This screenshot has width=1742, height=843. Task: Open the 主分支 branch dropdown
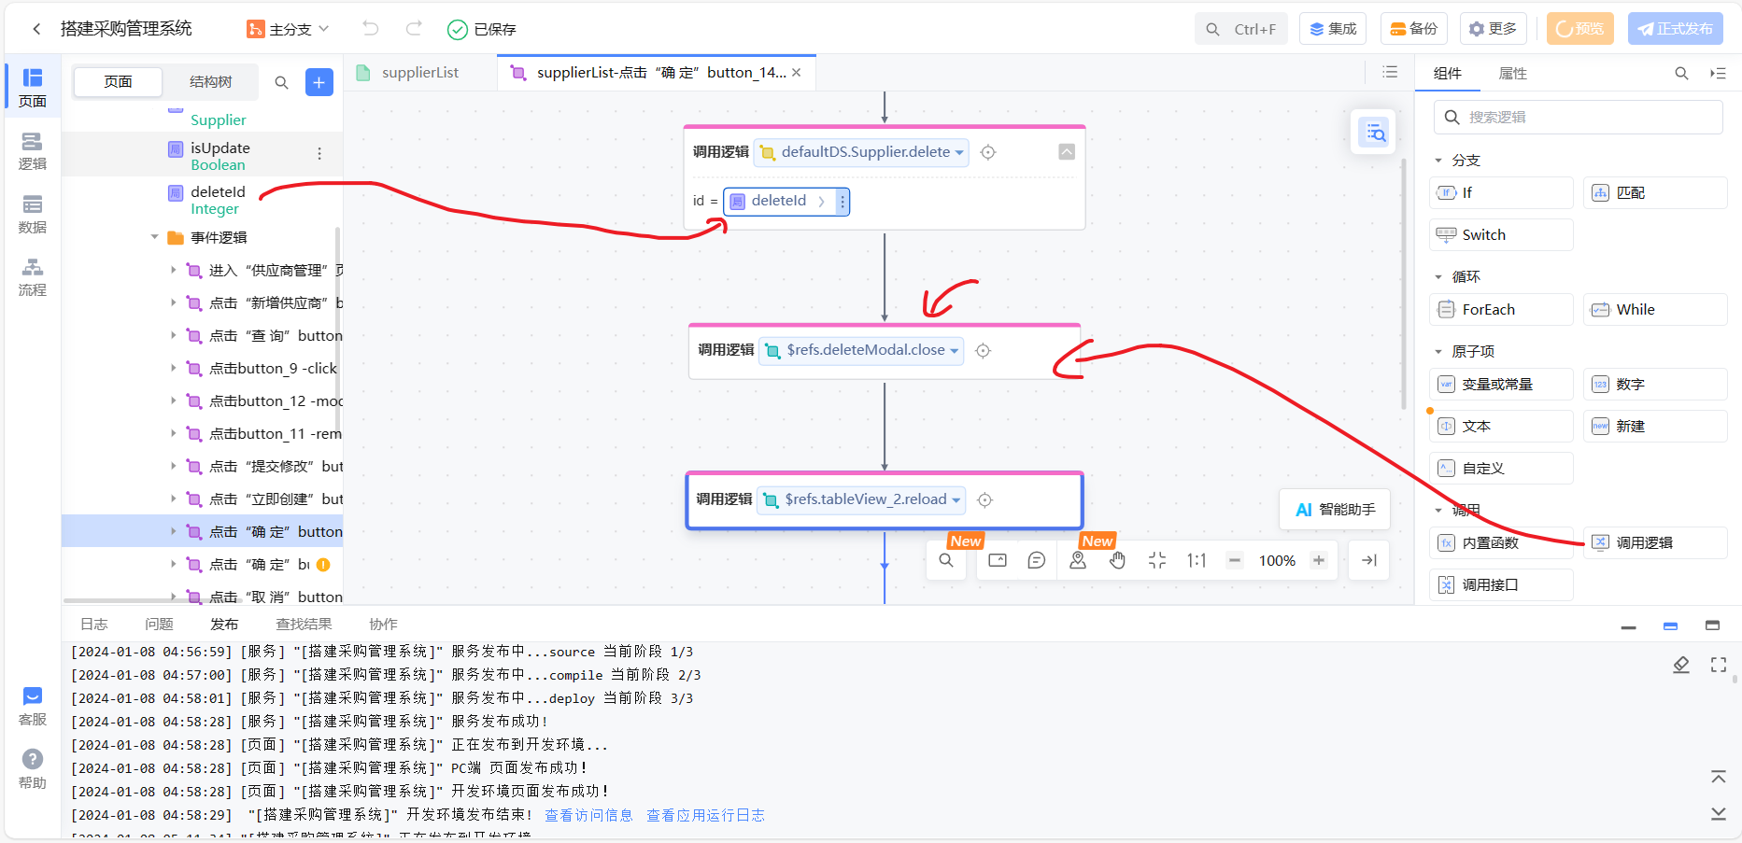288,29
